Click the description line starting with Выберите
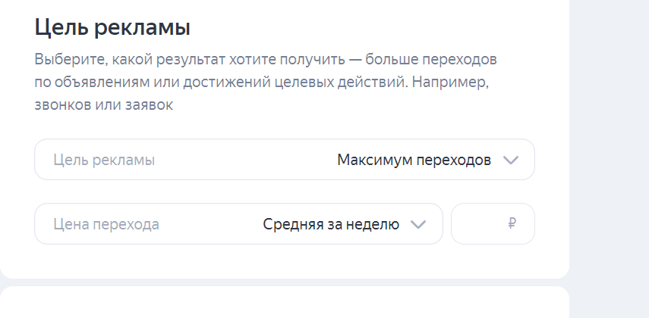 click(265, 59)
